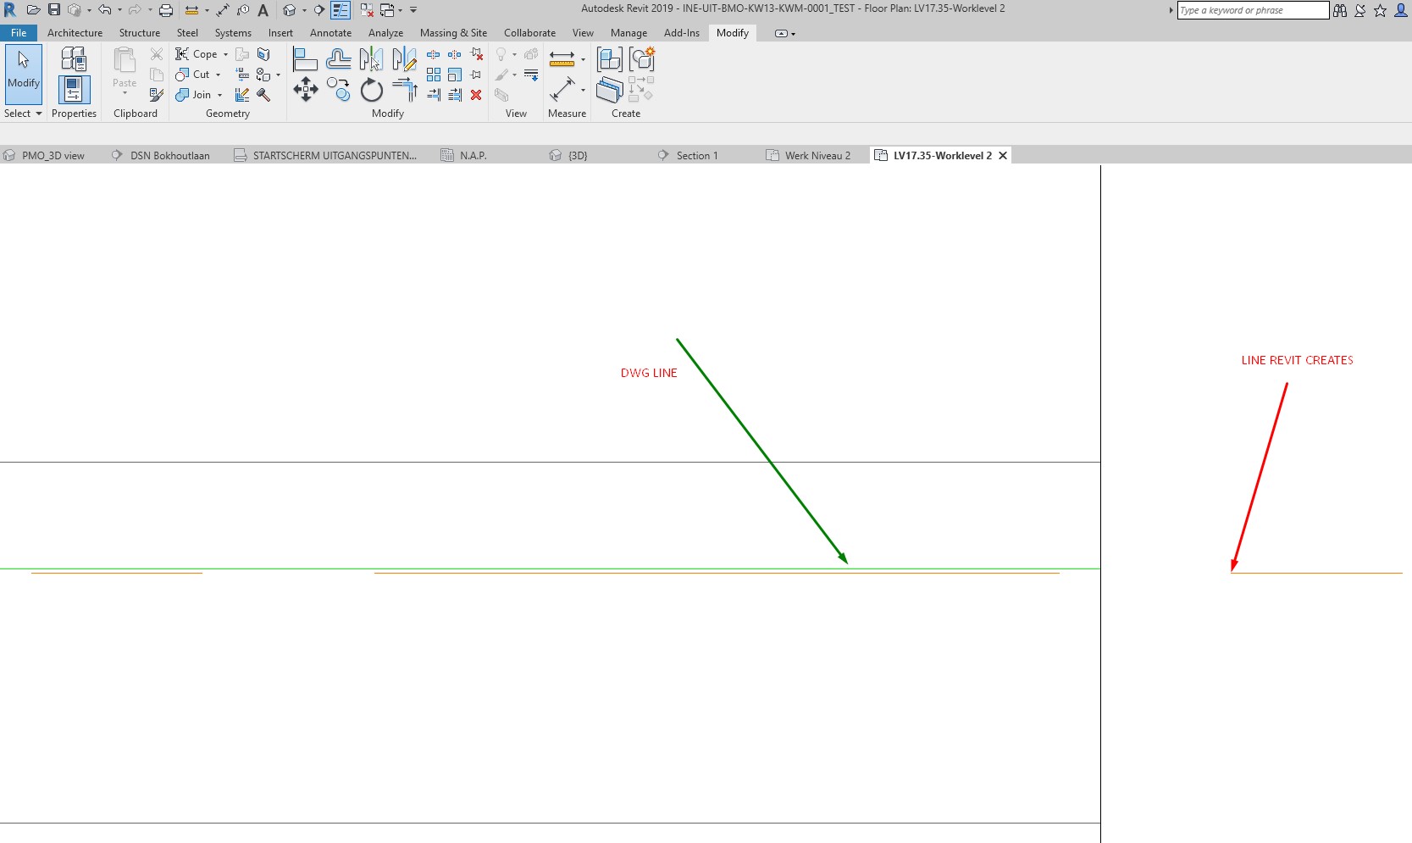Open the Cope dropdown arrow
This screenshot has width=1412, height=843.
[x=225, y=53]
